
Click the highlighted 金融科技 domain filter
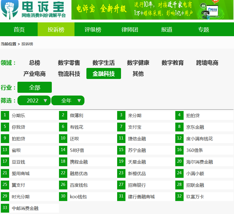[x=104, y=73]
